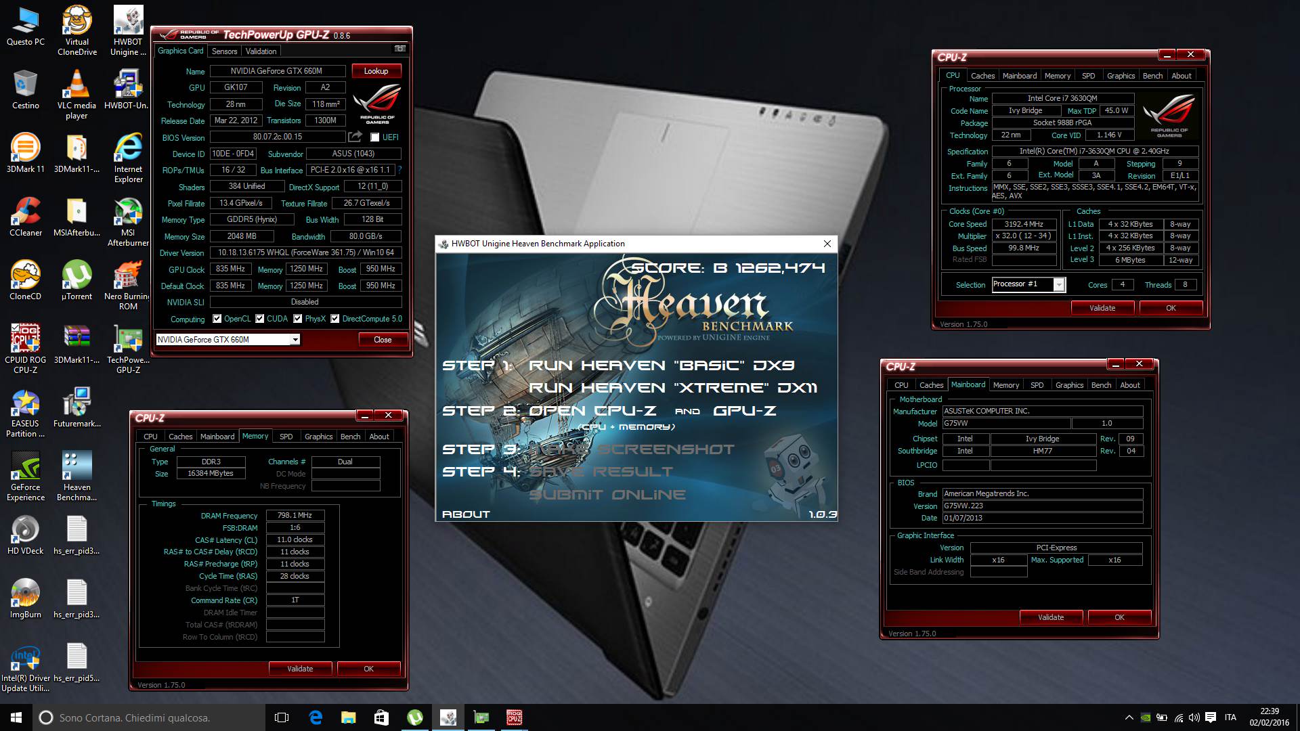Viewport: 1300px width, 731px height.
Task: Launch TechPowerUp GPU-Z desktop icon
Action: coord(128,349)
